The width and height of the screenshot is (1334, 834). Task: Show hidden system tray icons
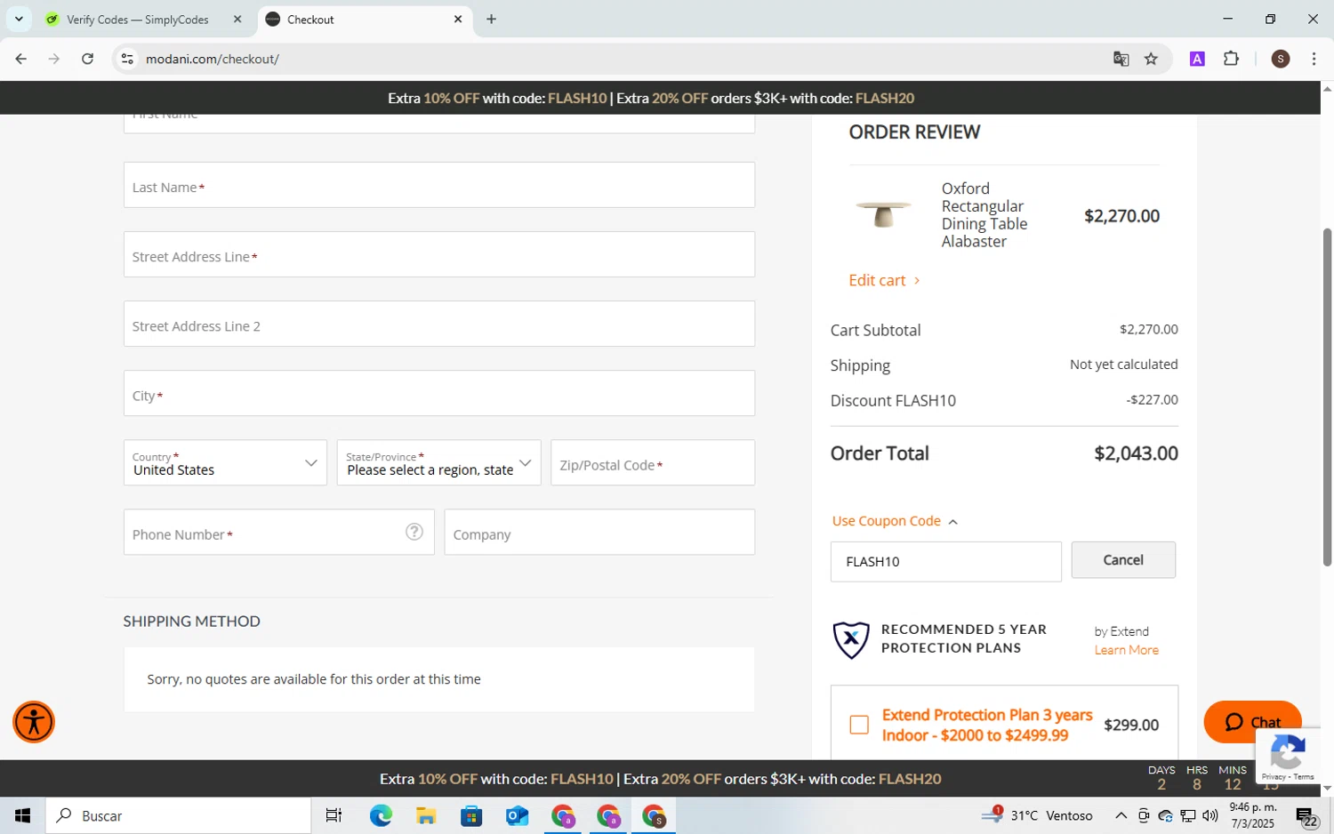coord(1121,815)
